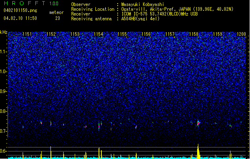250x159 pixels.
Task: Click the 1155 time marker
Action: 122,34
